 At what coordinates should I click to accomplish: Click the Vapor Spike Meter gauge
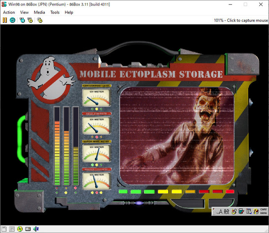[96, 153]
